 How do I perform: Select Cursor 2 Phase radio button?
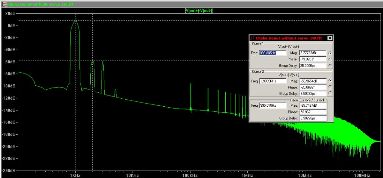330,87
